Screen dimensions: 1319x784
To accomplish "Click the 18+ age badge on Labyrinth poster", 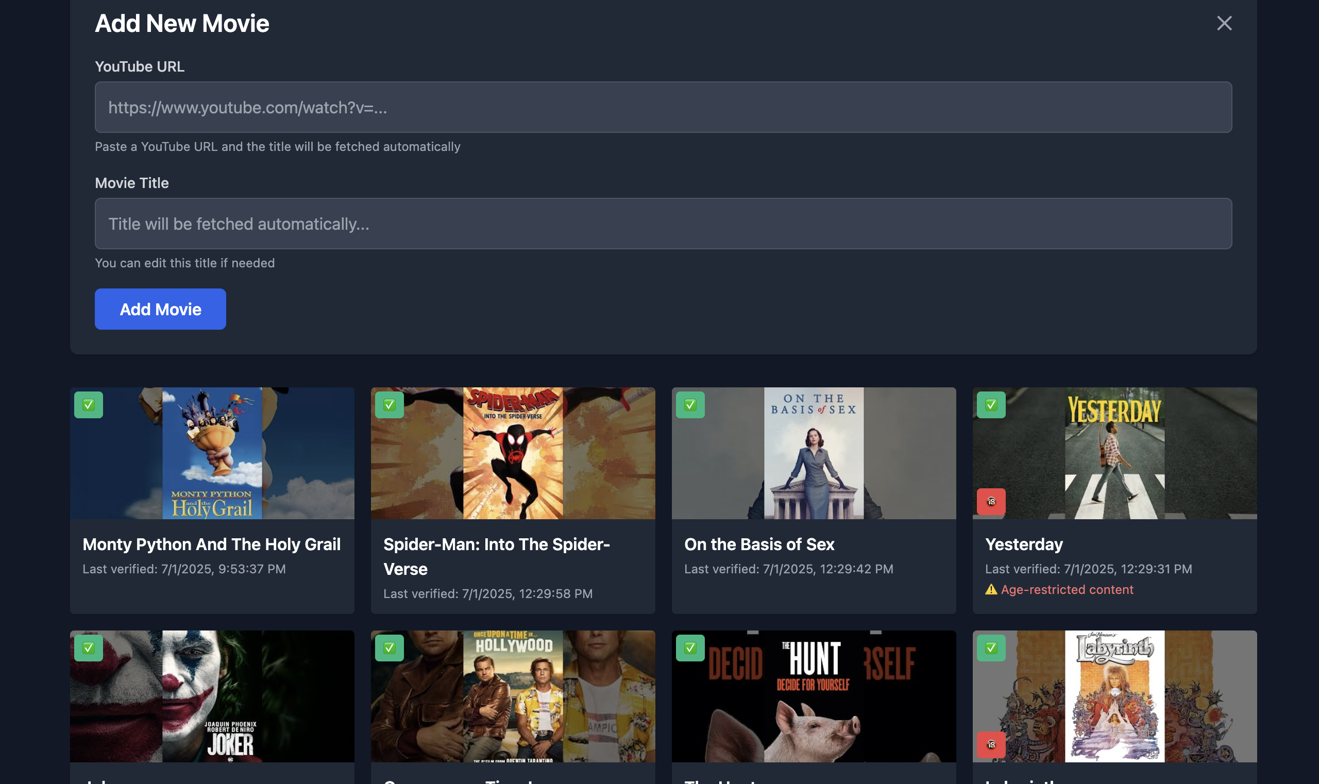I will 991,744.
